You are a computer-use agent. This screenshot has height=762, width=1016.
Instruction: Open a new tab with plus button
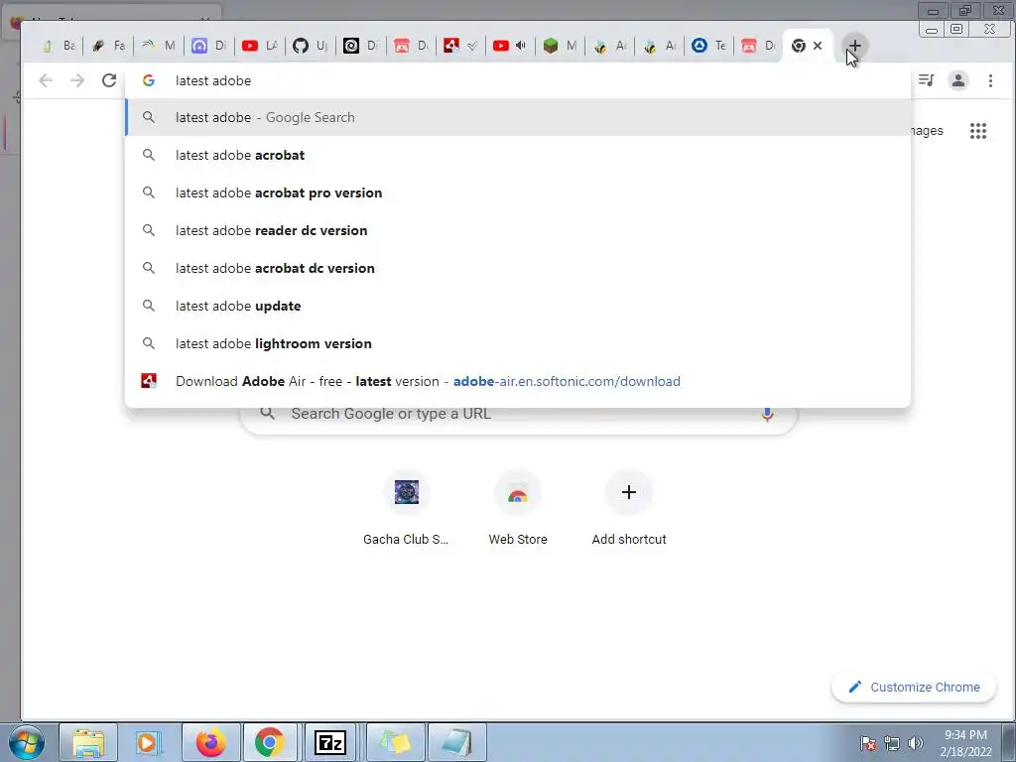click(854, 46)
